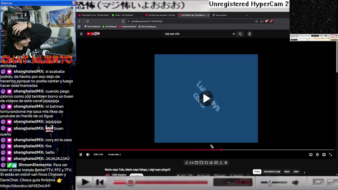Clear the YouTube search query
This screenshot has height=190, width=338.
pos(234,34)
